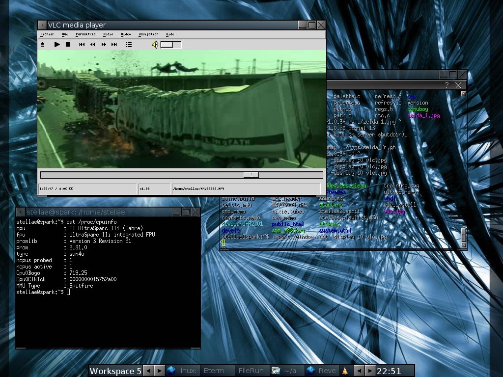The image size is (503, 377).
Task: Click the terminal cursor at the prompt
Action: coord(68,292)
